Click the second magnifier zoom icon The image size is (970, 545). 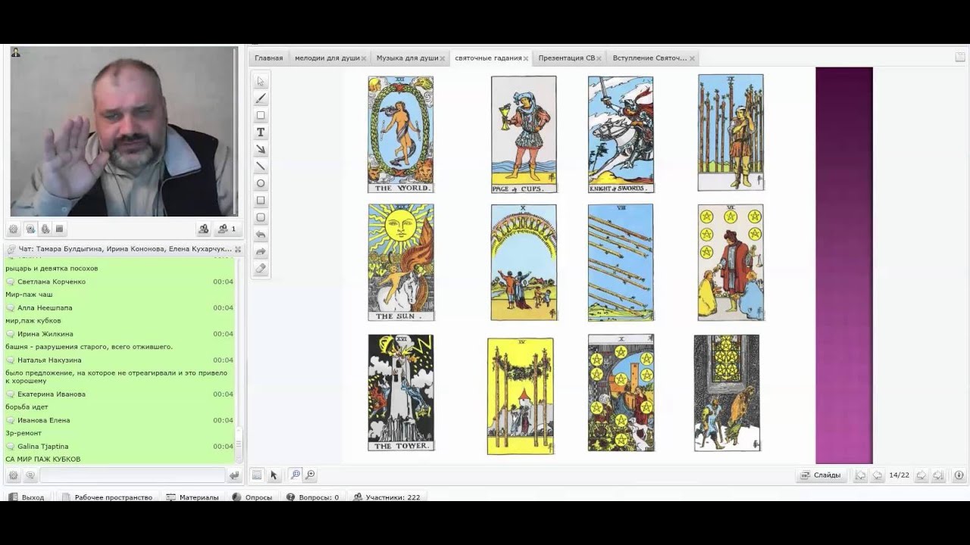click(x=311, y=475)
